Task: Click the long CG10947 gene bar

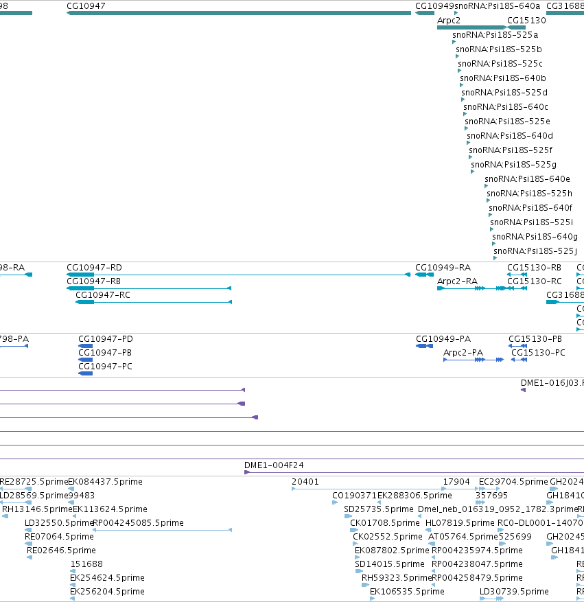Action: click(239, 13)
